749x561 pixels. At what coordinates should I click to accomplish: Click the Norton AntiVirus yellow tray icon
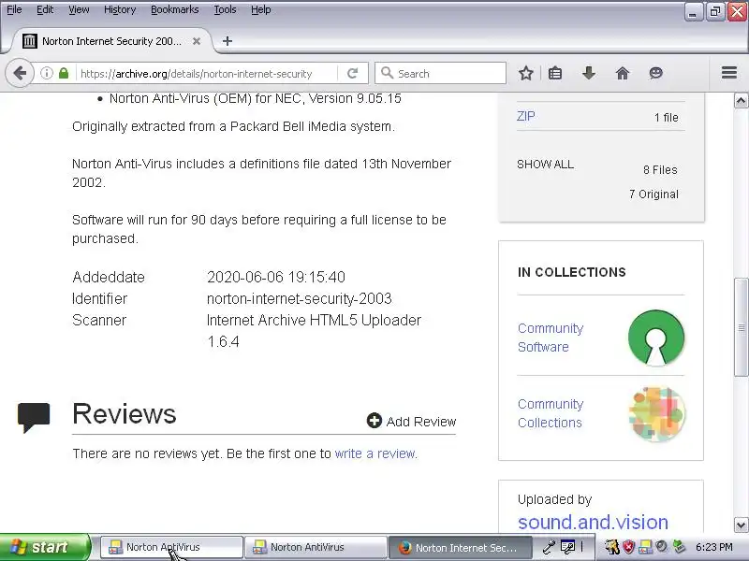[645, 547]
